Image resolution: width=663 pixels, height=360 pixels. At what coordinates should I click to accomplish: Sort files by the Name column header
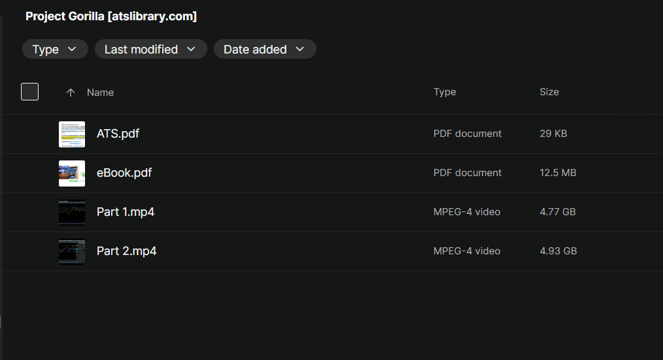(100, 93)
